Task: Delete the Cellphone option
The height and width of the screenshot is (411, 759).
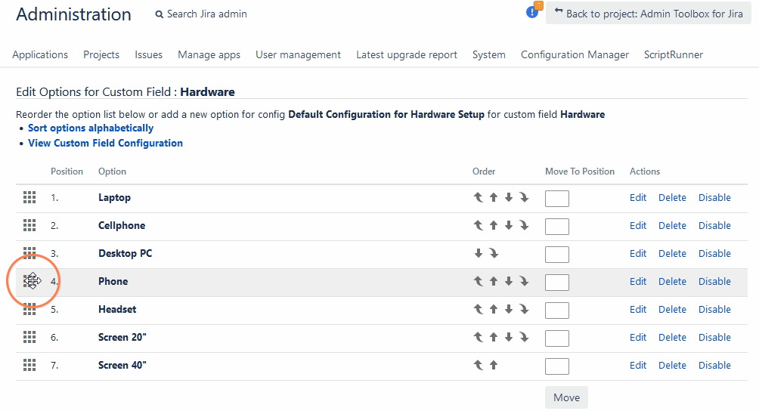Action: [x=672, y=226]
